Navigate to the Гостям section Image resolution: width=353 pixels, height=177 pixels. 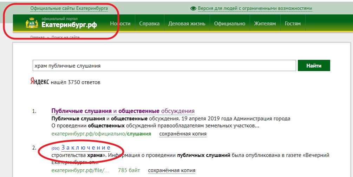(293, 24)
